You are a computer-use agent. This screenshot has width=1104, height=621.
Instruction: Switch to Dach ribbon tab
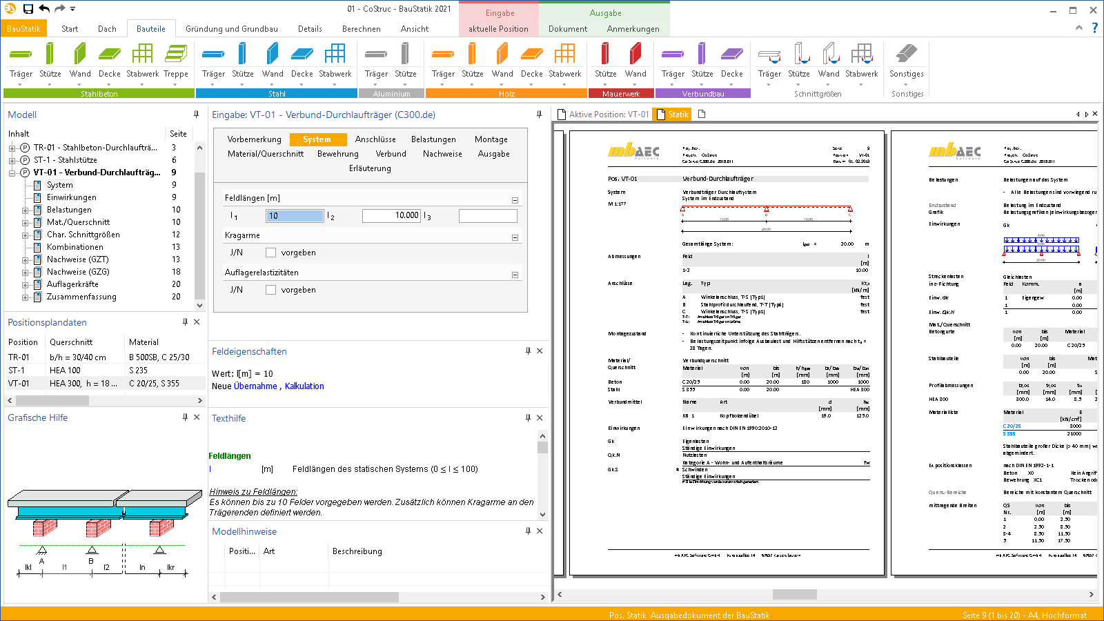tap(107, 29)
